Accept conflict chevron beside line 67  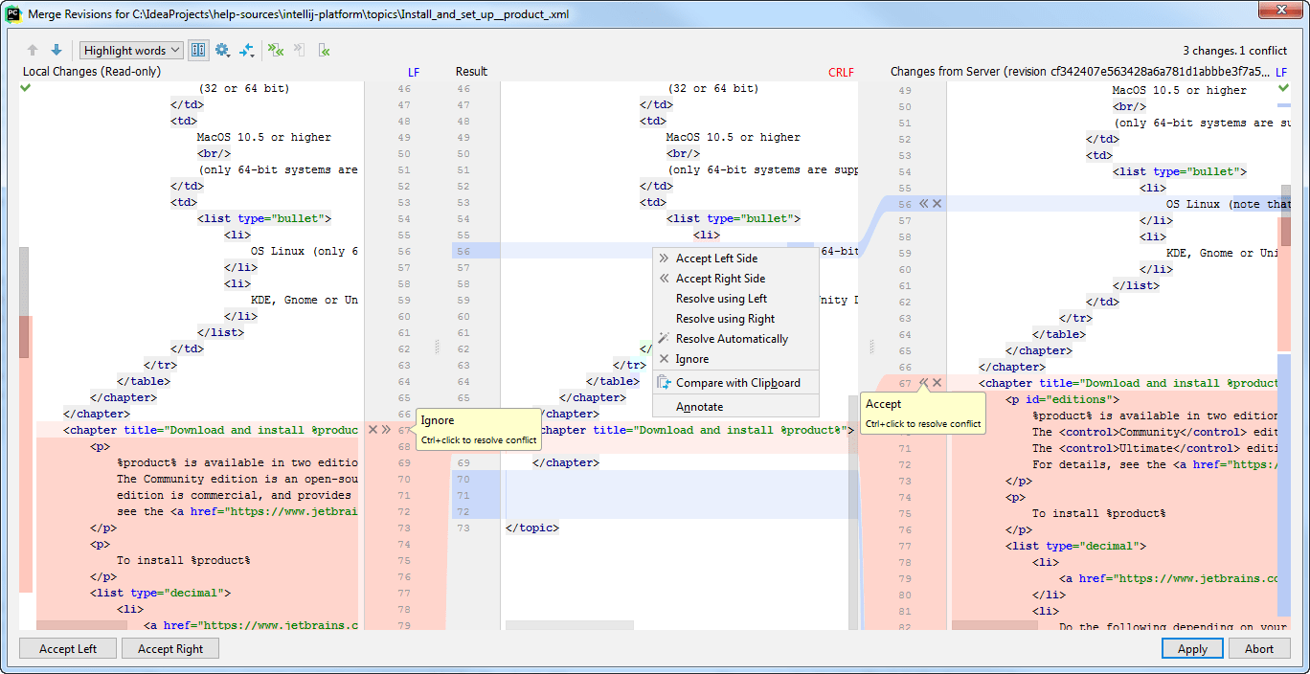[923, 382]
